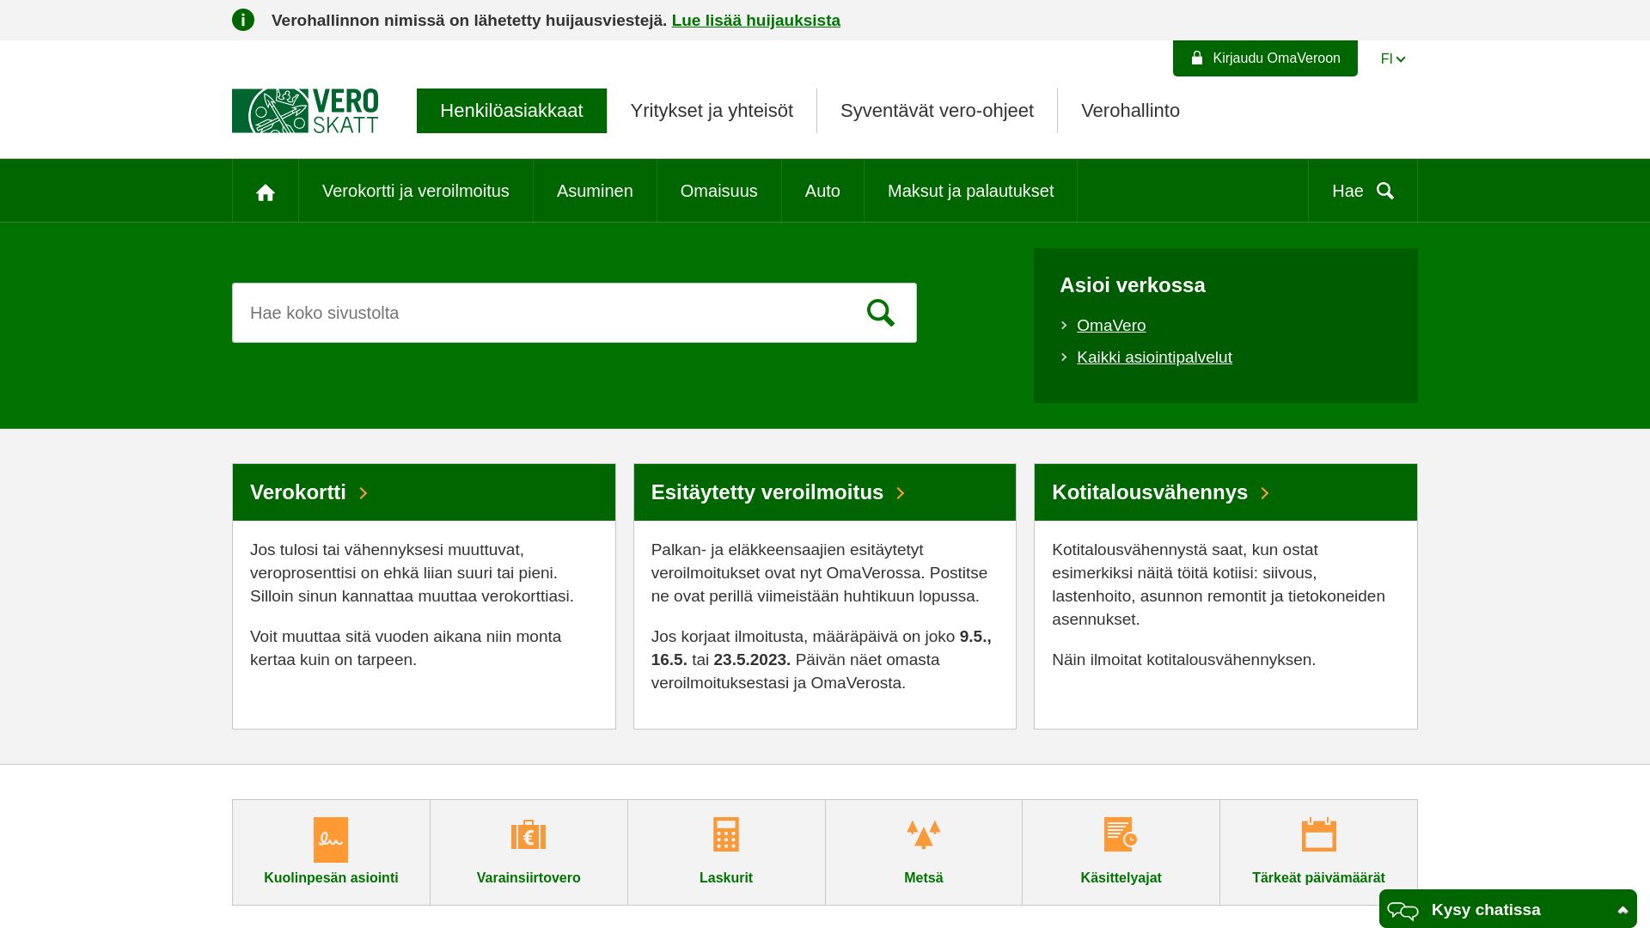Open the Metsä label link
This screenshot has height=928, width=1650.
point(924,878)
